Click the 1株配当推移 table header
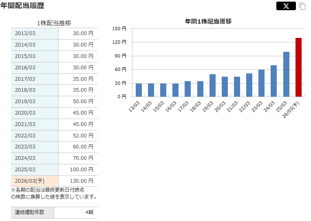Image resolution: width=311 pixels, height=221 pixels. pos(54,23)
